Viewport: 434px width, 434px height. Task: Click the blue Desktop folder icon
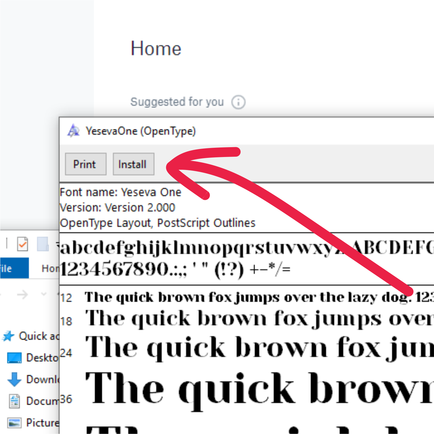[x=14, y=358]
